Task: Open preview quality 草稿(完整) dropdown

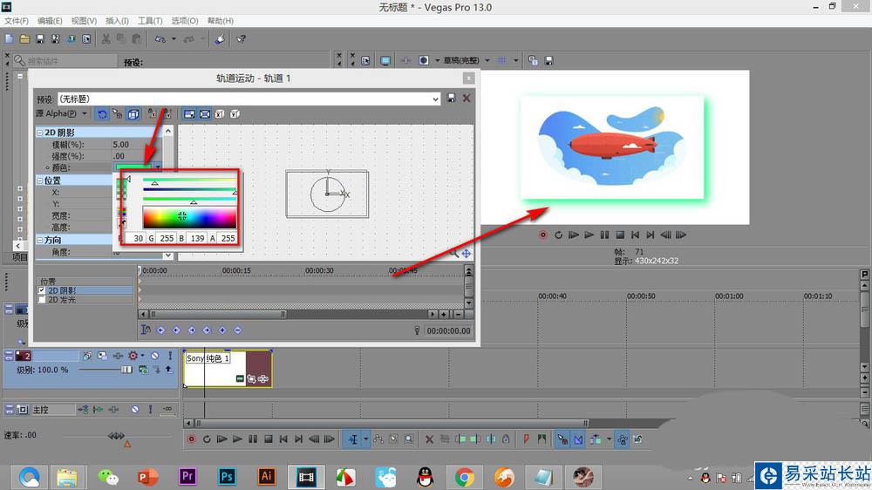Action: pos(487,60)
